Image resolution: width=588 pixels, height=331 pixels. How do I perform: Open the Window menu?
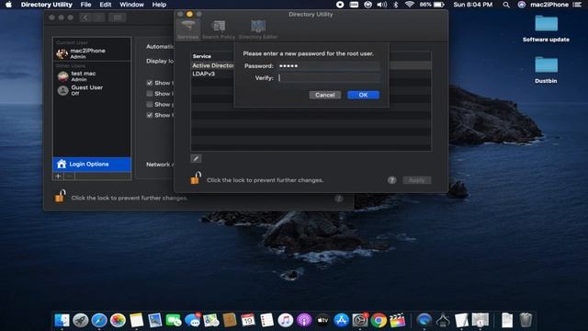[x=131, y=5]
